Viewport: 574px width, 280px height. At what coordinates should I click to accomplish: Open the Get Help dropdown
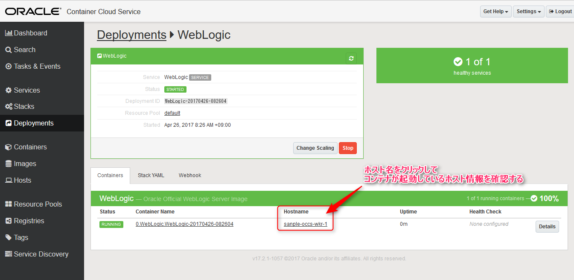click(495, 12)
